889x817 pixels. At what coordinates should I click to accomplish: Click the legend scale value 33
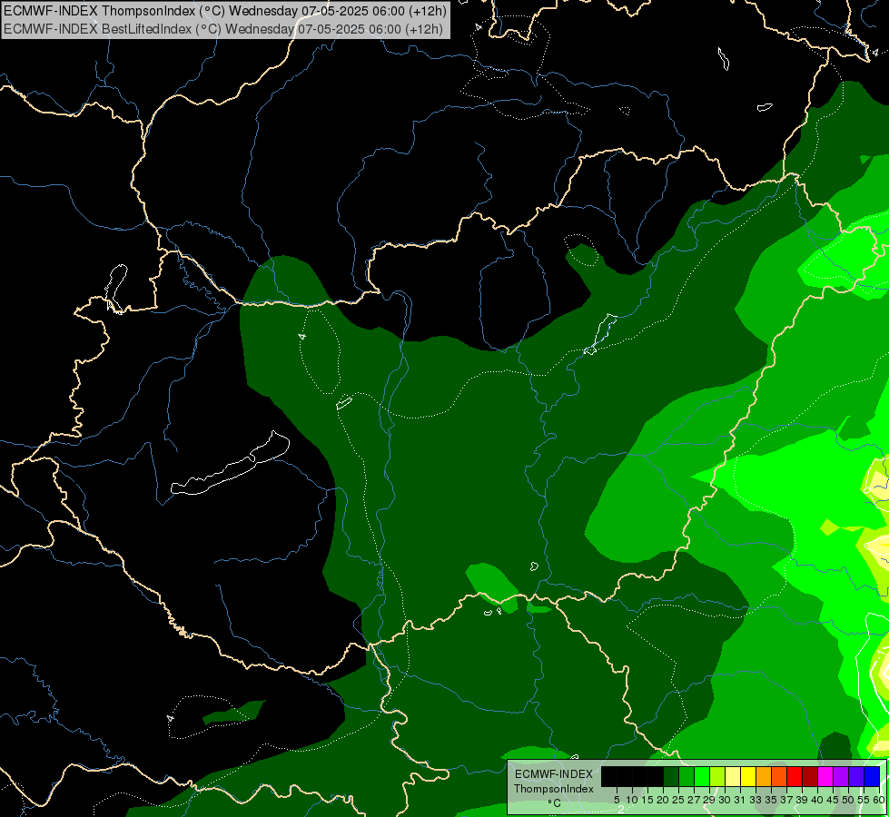click(x=756, y=800)
